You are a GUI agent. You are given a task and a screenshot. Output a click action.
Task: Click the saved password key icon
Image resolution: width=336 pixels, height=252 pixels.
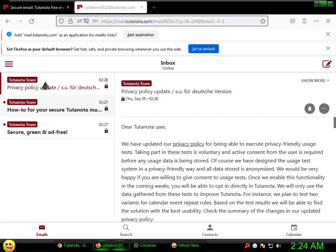pyautogui.click(x=95, y=21)
